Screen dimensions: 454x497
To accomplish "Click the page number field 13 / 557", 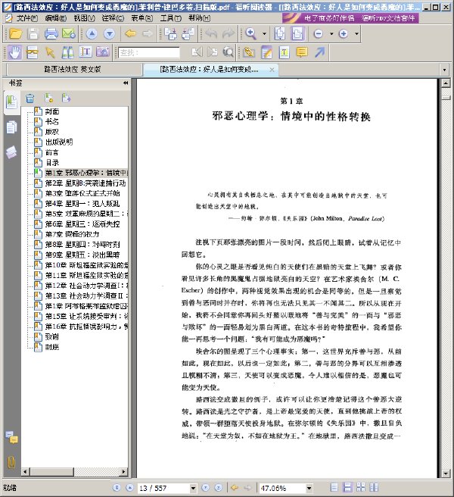I will pos(163,488).
